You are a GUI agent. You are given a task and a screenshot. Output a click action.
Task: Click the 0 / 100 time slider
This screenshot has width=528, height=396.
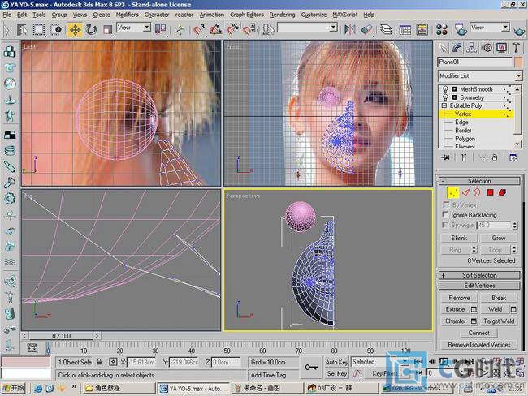tap(61, 336)
